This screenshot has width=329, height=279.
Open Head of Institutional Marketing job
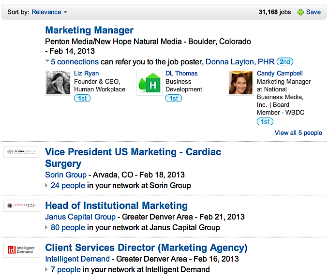pyautogui.click(x=117, y=206)
